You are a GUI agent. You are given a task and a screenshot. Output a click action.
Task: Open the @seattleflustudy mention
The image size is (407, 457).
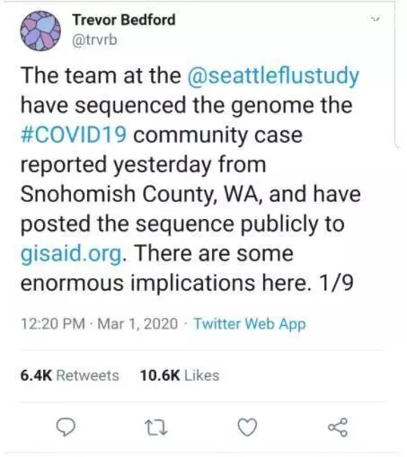click(273, 75)
